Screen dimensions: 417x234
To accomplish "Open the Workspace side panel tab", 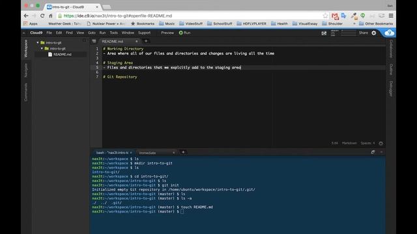I will tap(26, 48).
